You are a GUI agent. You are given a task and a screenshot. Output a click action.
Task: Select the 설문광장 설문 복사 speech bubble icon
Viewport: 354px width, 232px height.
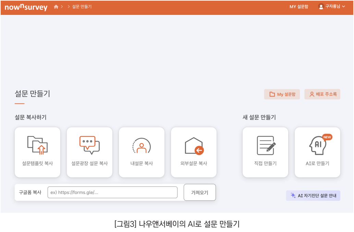pos(90,145)
